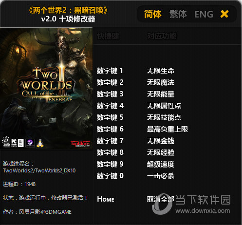Toggle 超级速度 (super speed)

(x=161, y=164)
